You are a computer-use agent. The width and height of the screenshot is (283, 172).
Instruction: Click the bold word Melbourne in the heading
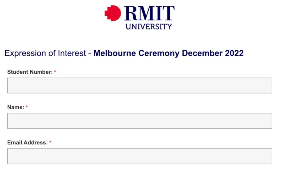[x=115, y=53]
